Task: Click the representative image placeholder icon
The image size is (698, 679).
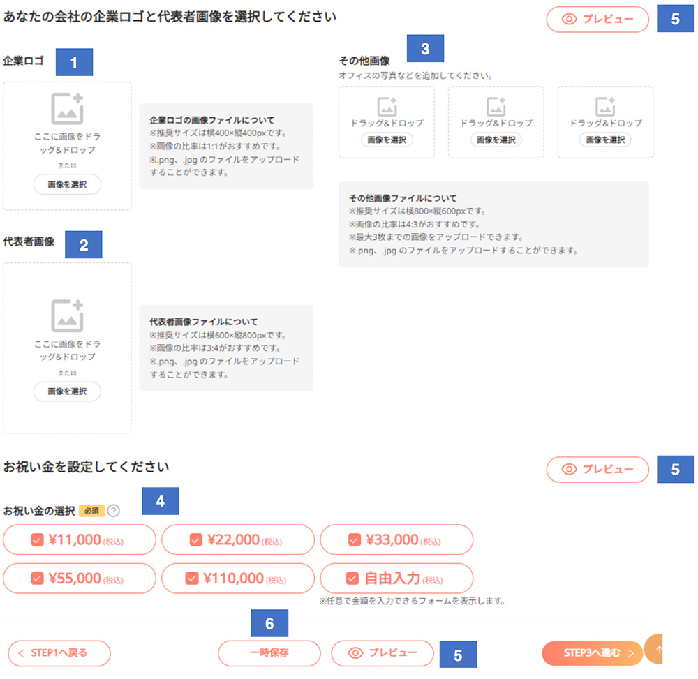Action: [67, 315]
